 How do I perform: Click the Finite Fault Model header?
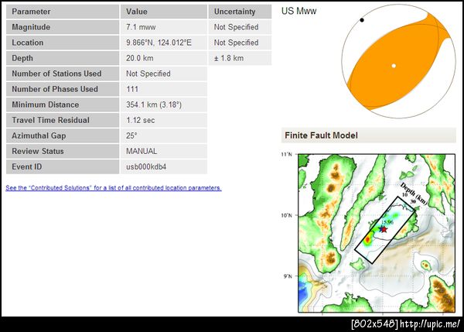click(x=368, y=135)
